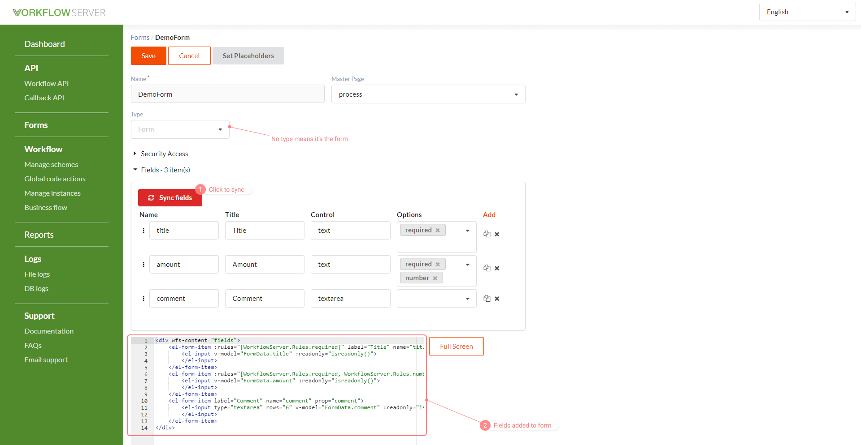Focus the Comment title input
This screenshot has height=445, width=861.
[265, 299]
